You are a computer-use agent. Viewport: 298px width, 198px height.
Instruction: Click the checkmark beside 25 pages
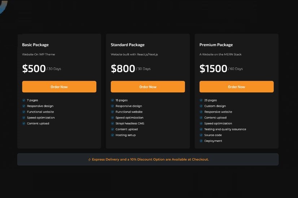(201, 100)
